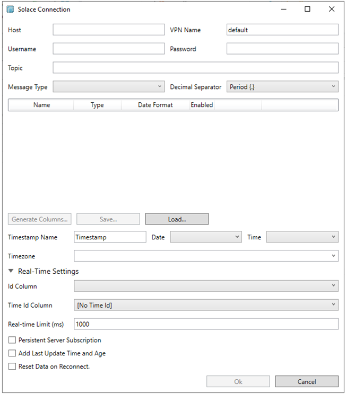Toggle Reset Data on Reconnect option

point(13,366)
